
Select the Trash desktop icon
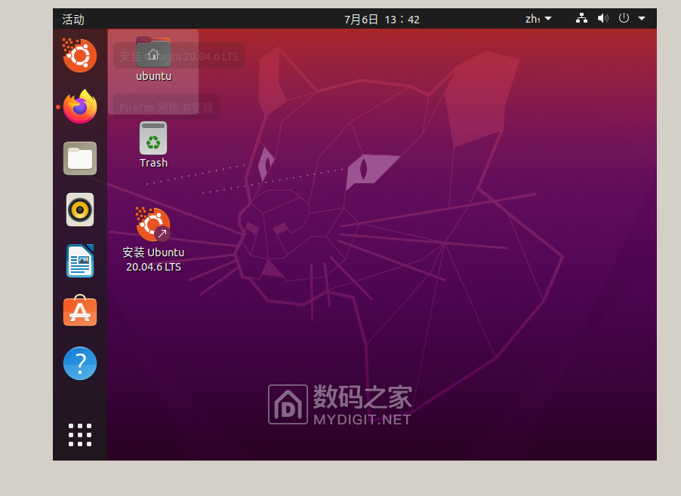click(153, 138)
